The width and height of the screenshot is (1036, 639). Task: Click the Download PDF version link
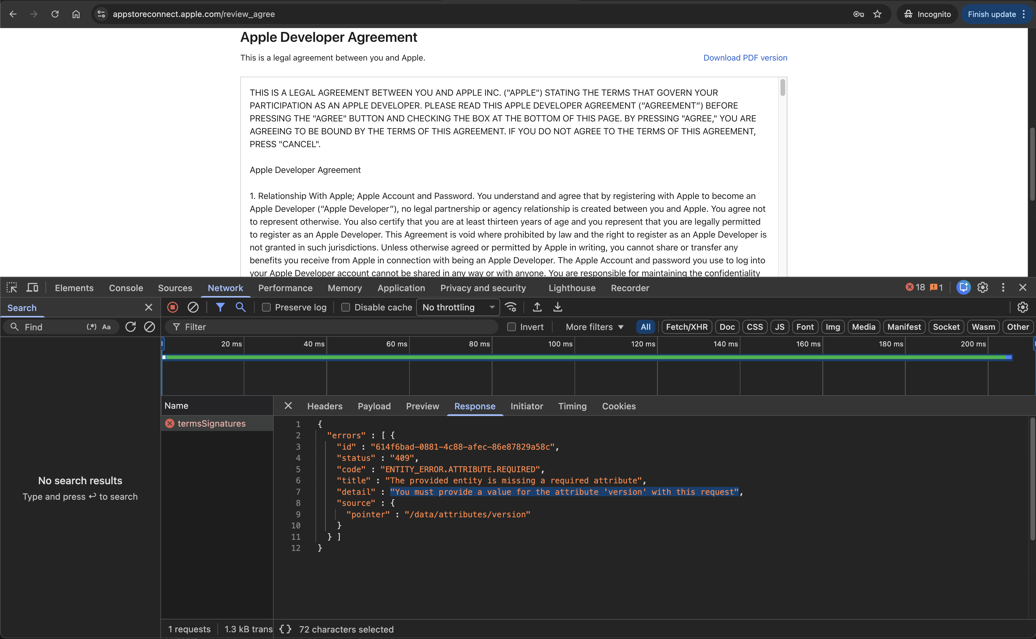745,58
